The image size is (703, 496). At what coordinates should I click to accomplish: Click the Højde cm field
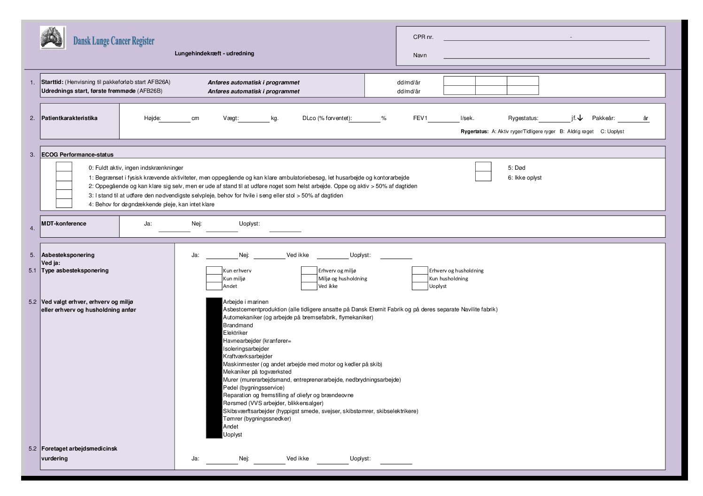point(175,118)
